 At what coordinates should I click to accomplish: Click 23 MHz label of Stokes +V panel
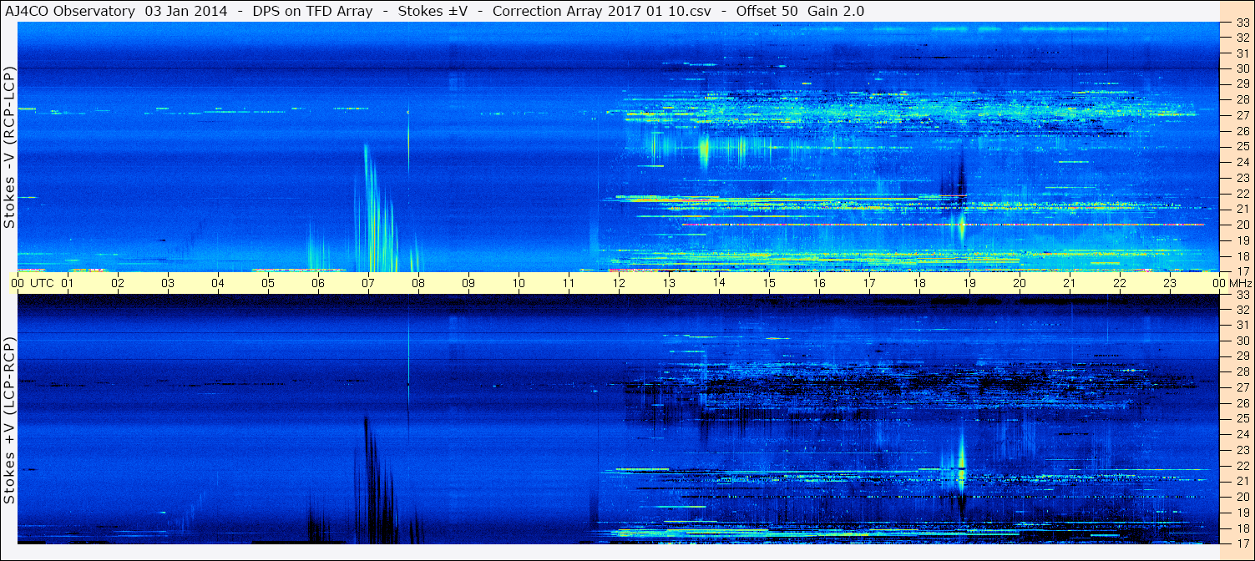1242,450
